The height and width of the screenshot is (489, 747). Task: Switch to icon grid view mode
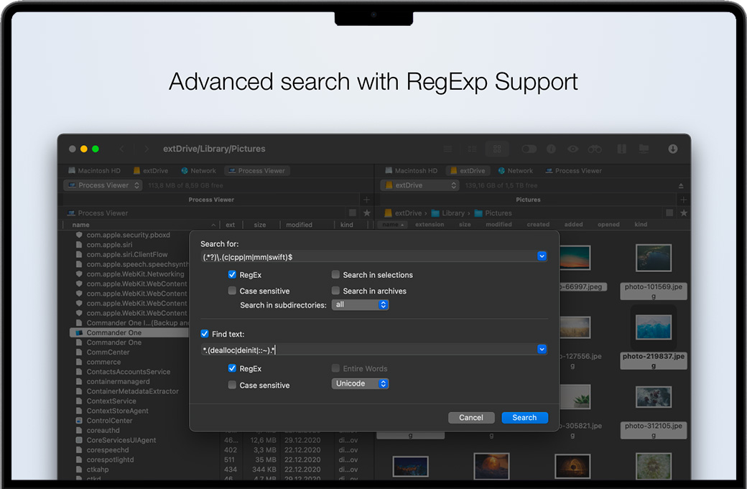coord(496,149)
